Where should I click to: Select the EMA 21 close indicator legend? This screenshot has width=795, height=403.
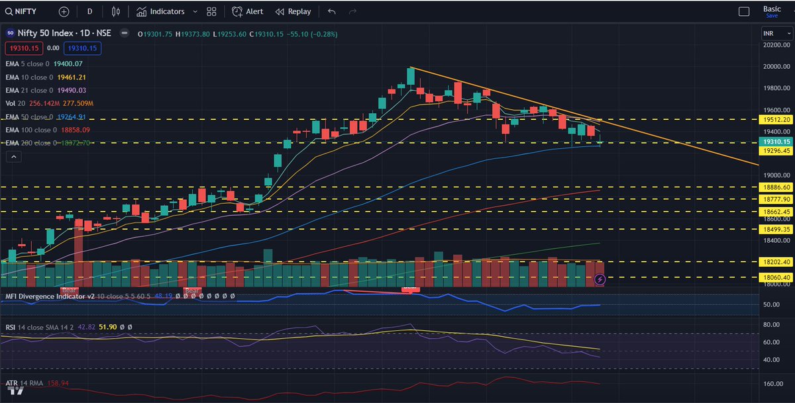(45, 90)
